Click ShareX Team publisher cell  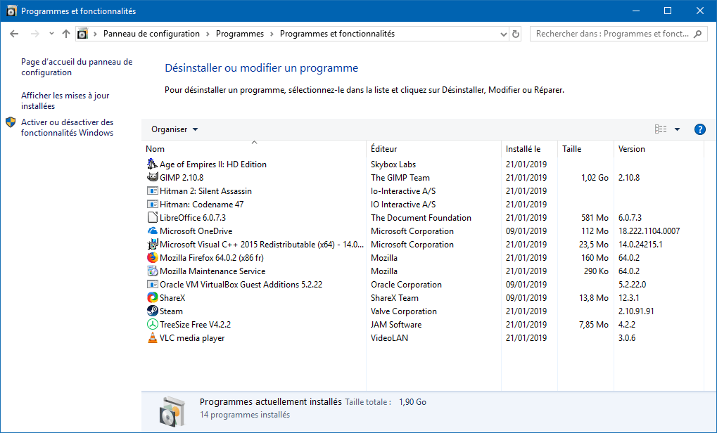click(x=395, y=298)
